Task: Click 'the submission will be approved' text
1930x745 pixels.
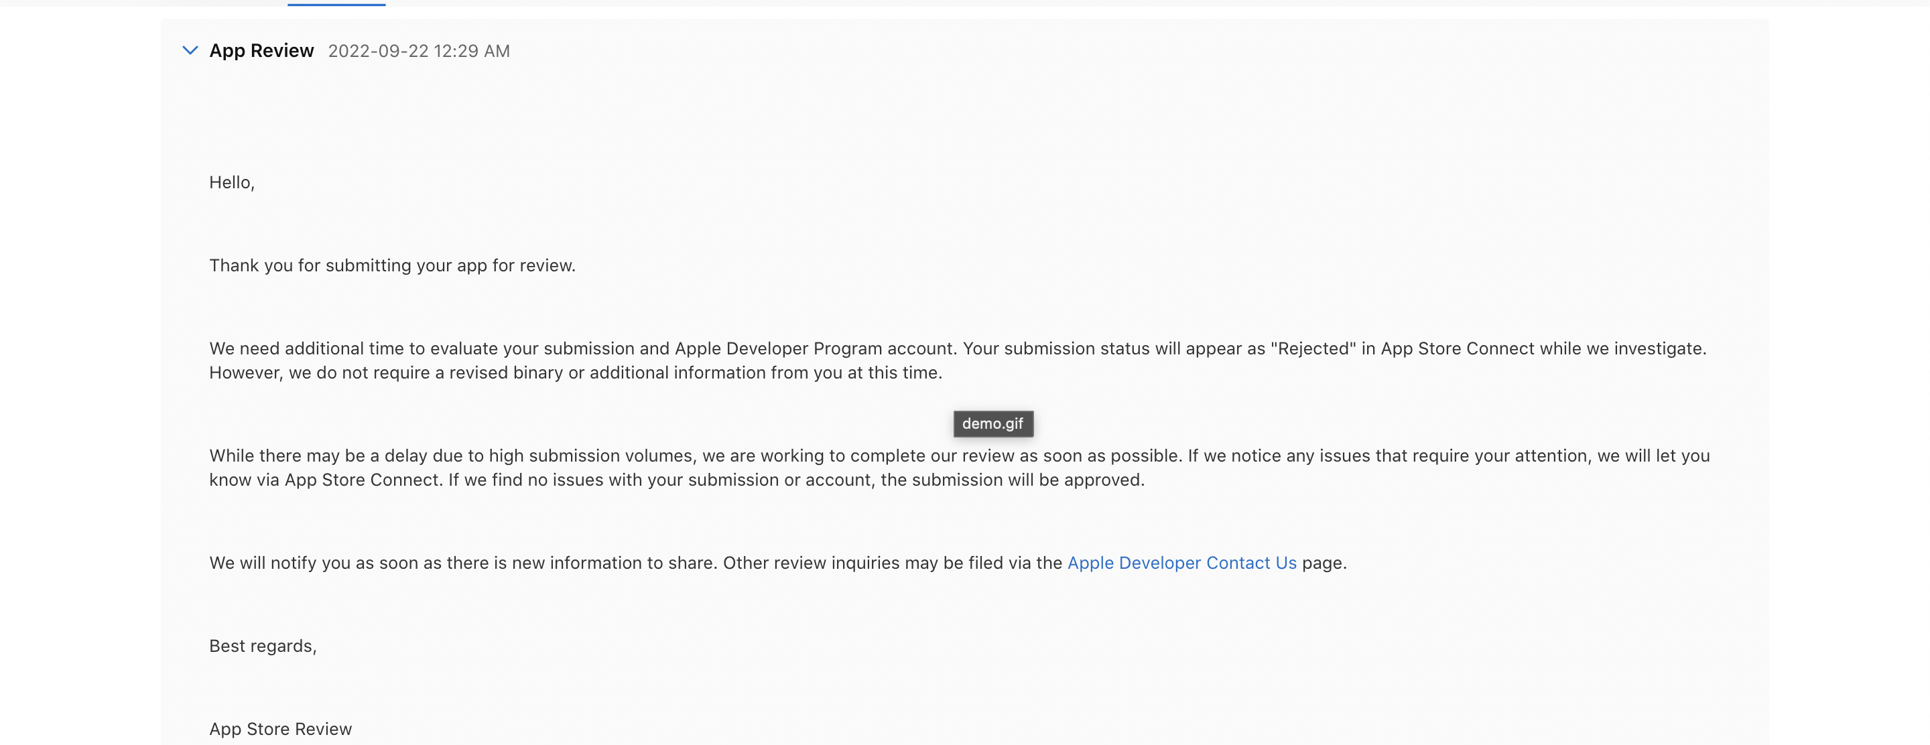Action: (x=1012, y=480)
